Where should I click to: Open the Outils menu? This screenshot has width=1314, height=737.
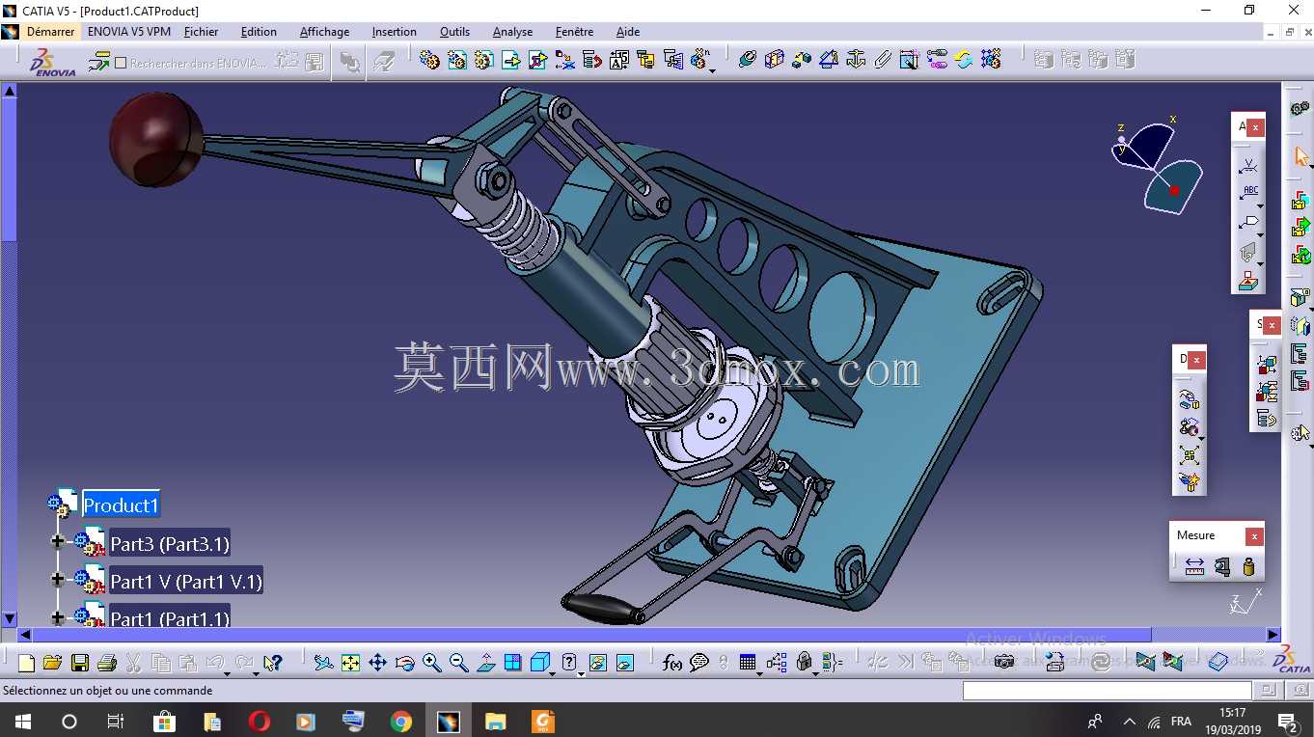455,32
